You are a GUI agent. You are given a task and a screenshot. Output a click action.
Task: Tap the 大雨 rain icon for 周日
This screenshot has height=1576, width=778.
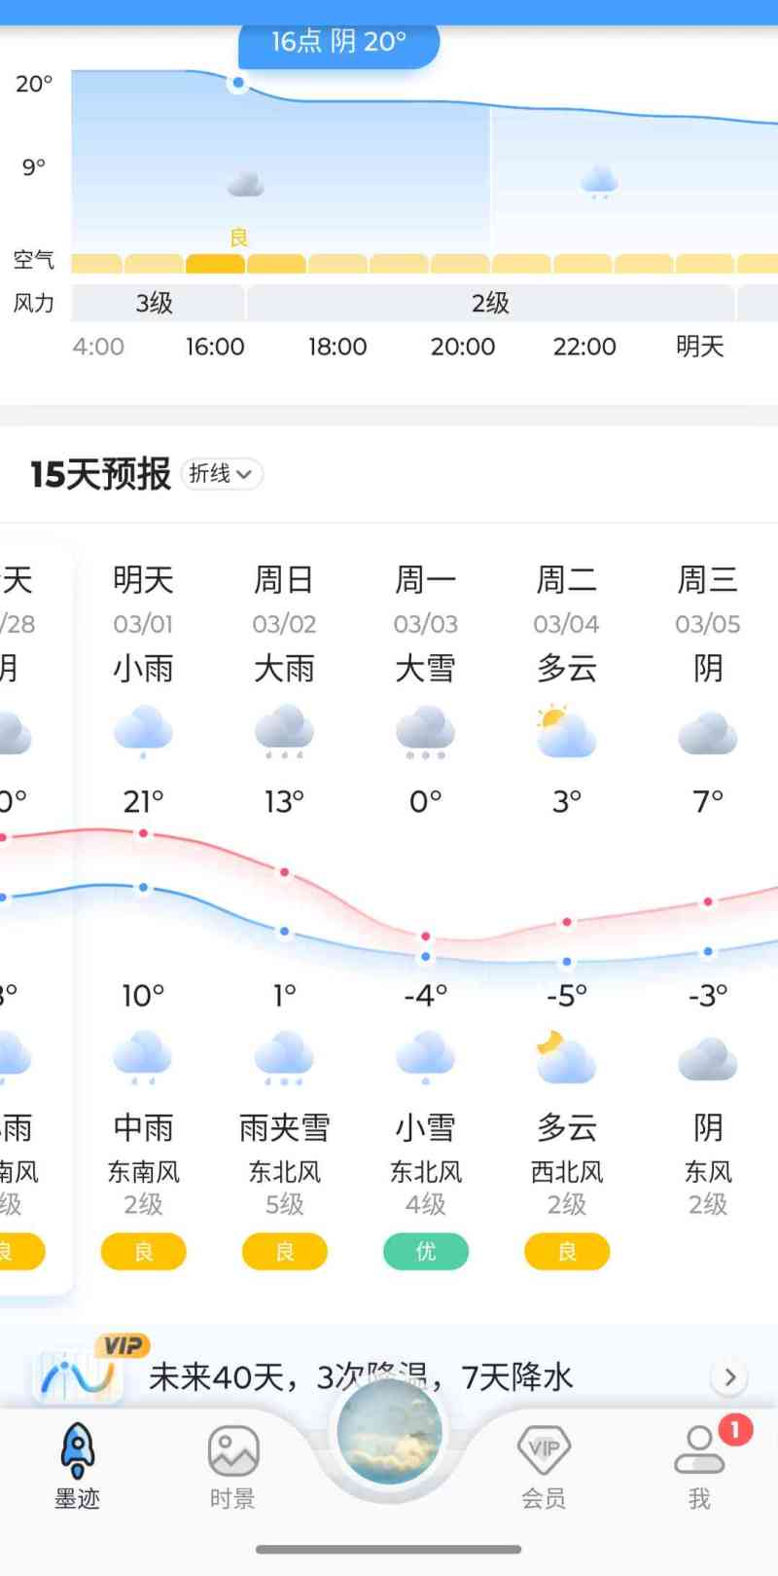coord(284,734)
